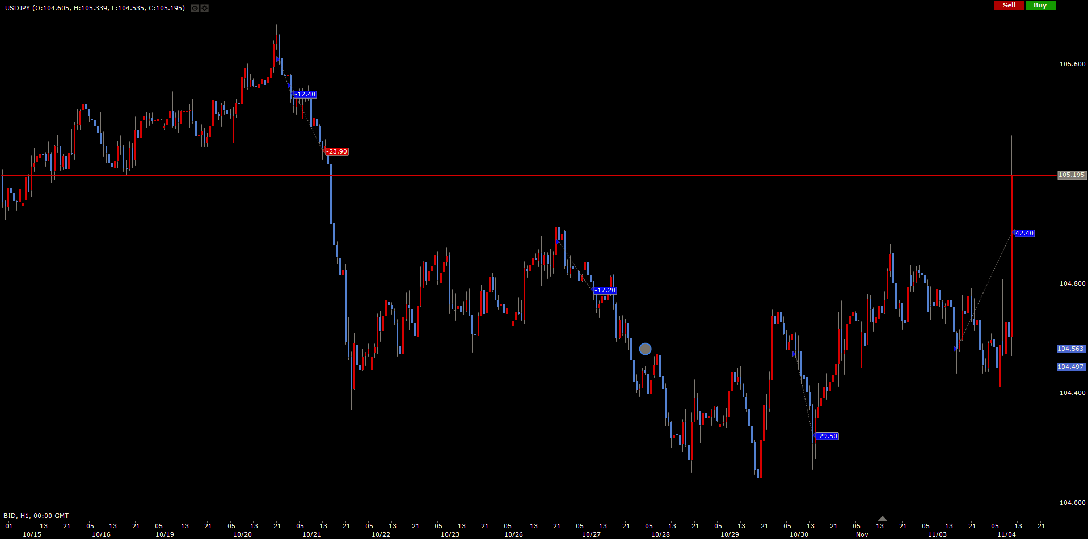Viewport: 1088px width, 539px height.
Task: Click the grey circle handle on horizontal line
Action: click(x=645, y=349)
